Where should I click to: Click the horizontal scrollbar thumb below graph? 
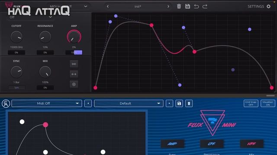[271, 96]
